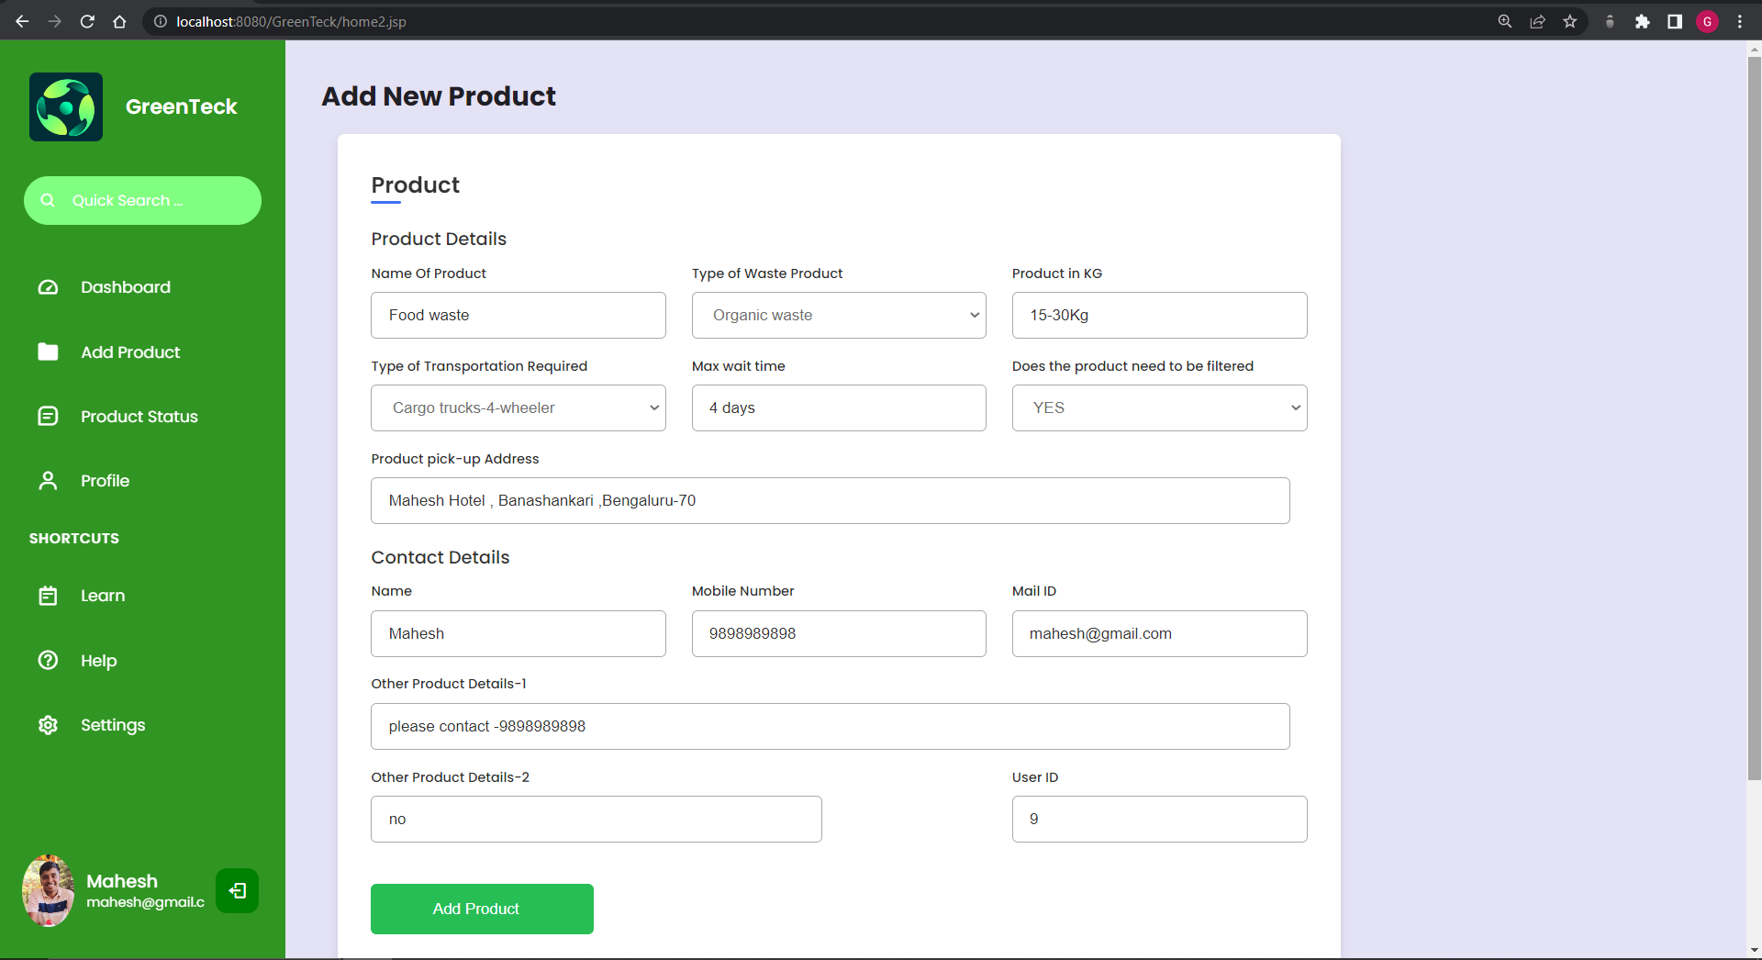Viewport: 1762px width, 960px height.
Task: Open the filtered YES/NO dropdown
Action: pyautogui.click(x=1294, y=407)
